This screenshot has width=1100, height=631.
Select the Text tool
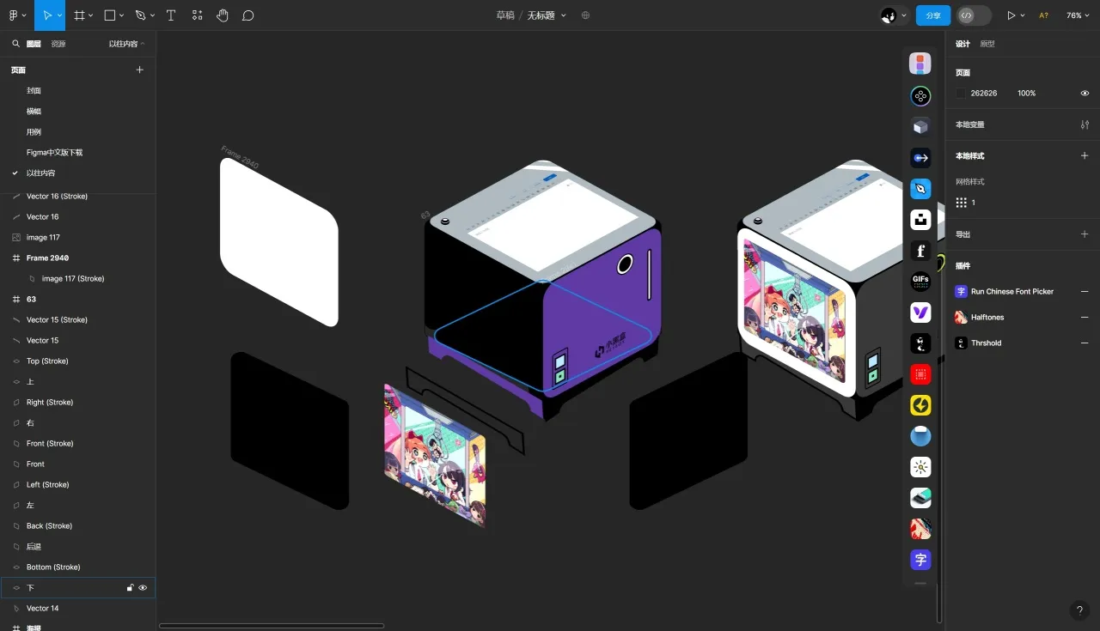tap(171, 15)
